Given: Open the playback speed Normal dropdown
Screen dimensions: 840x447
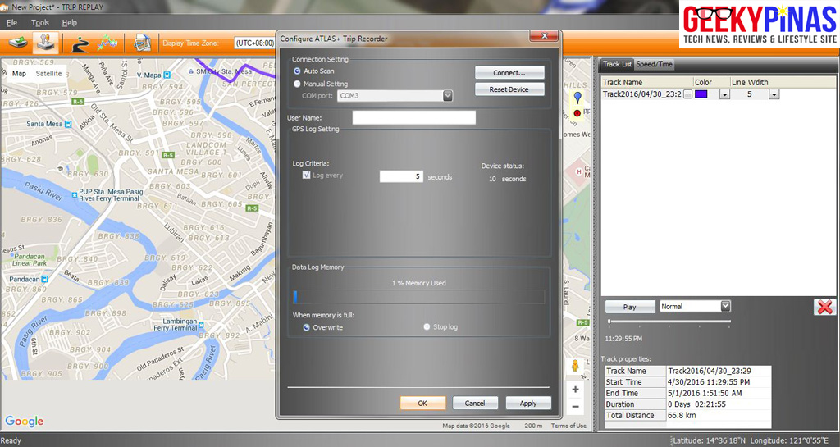Looking at the screenshot, I should (725, 306).
